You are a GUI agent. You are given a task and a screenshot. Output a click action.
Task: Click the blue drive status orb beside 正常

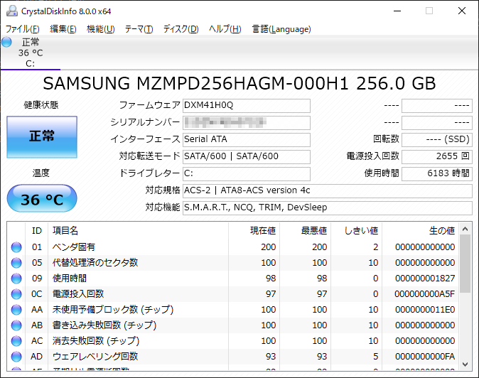pyautogui.click(x=6, y=42)
